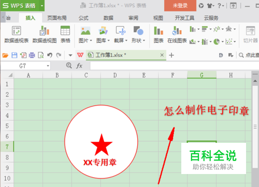Click the area chart type icon

tap(193, 42)
